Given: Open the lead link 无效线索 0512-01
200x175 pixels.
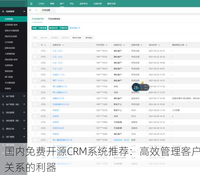Looking at the screenshot, I should coord(61,104).
